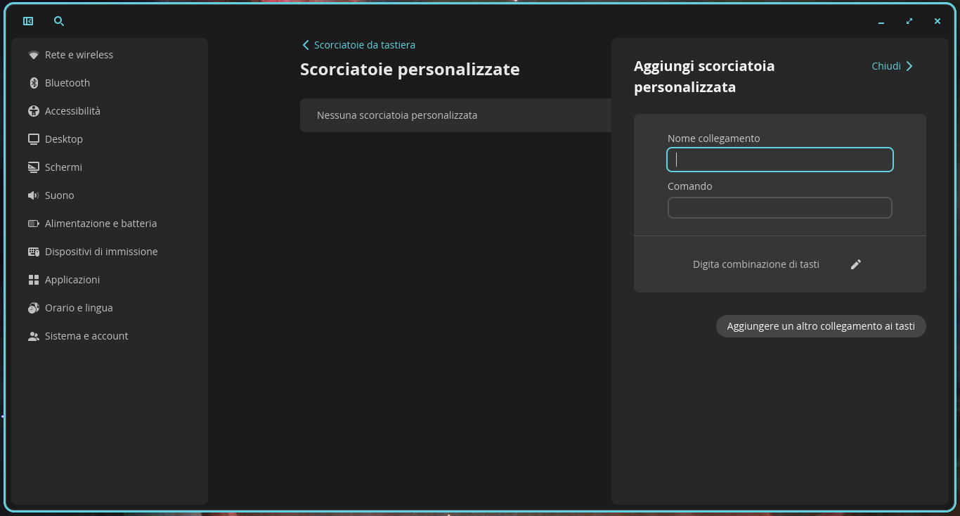Click the pencil icon to edit key combination

point(856,264)
